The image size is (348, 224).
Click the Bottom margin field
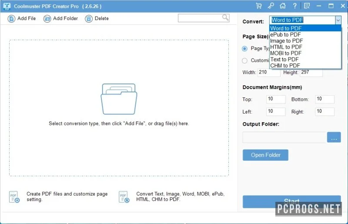click(x=325, y=99)
